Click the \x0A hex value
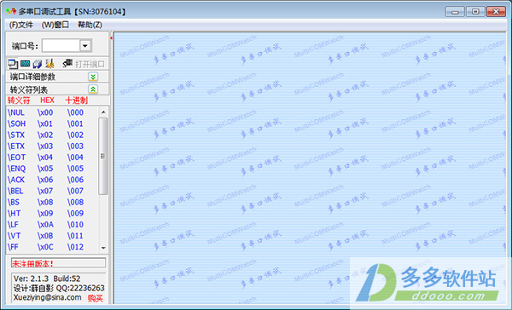 point(46,225)
